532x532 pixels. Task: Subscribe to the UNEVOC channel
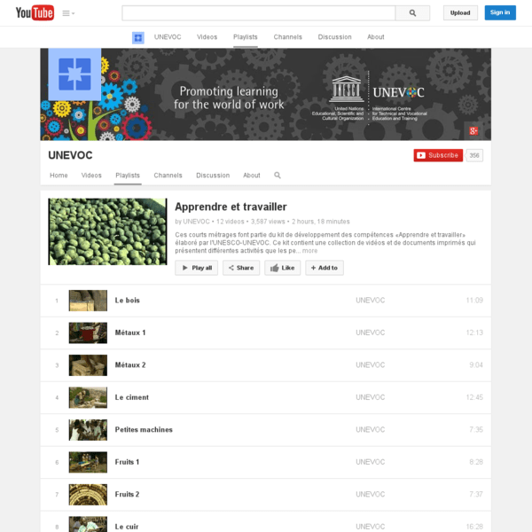437,155
